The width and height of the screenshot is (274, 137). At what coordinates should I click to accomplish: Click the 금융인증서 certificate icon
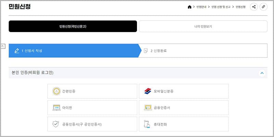[148, 108]
